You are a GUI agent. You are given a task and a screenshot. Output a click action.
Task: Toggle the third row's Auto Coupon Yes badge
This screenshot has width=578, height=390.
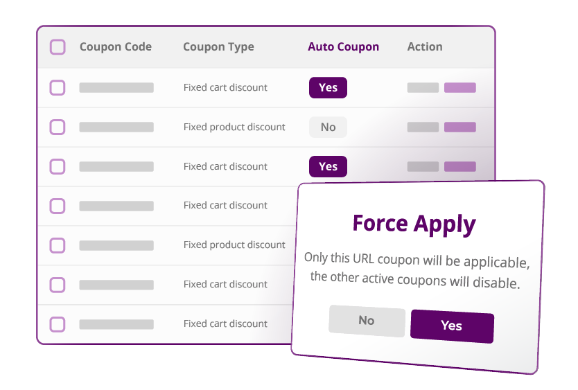click(328, 166)
